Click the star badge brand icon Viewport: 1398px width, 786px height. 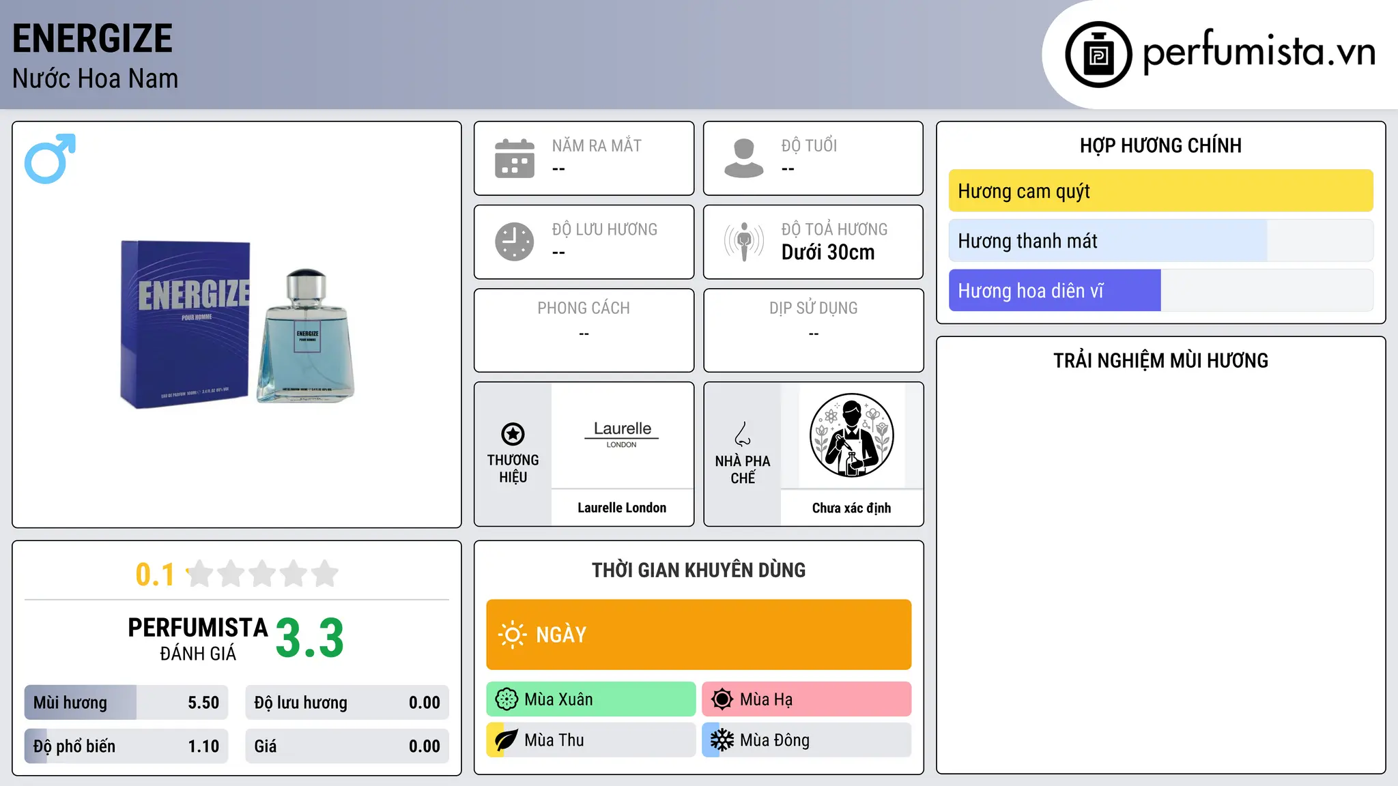513,434
